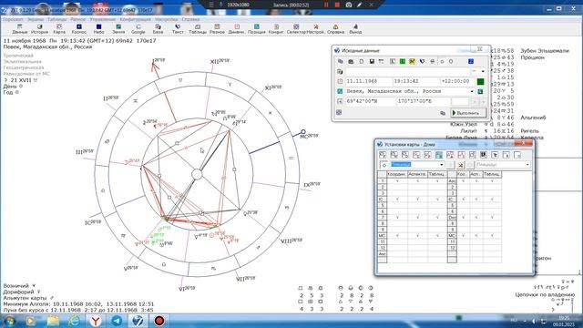Click the red stop button on recording bar
Viewport: 583px width, 328px height.
point(337,5)
